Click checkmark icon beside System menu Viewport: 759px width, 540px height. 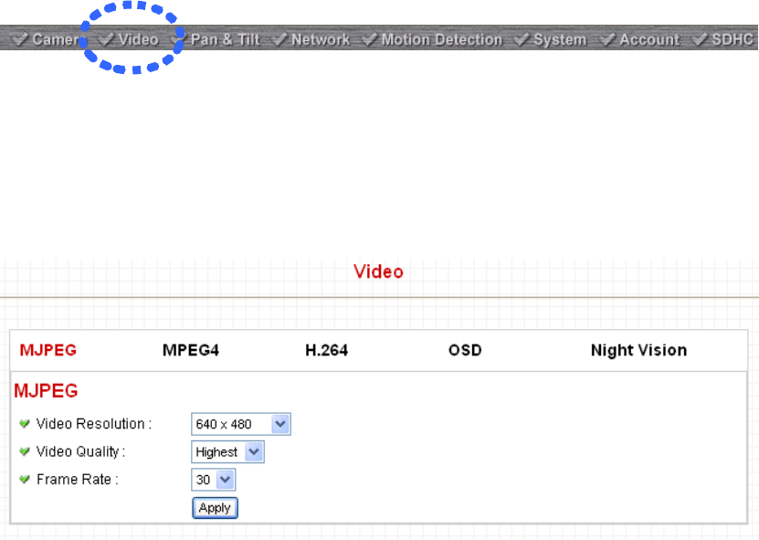(x=522, y=39)
